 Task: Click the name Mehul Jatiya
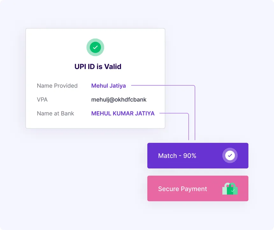click(x=109, y=86)
